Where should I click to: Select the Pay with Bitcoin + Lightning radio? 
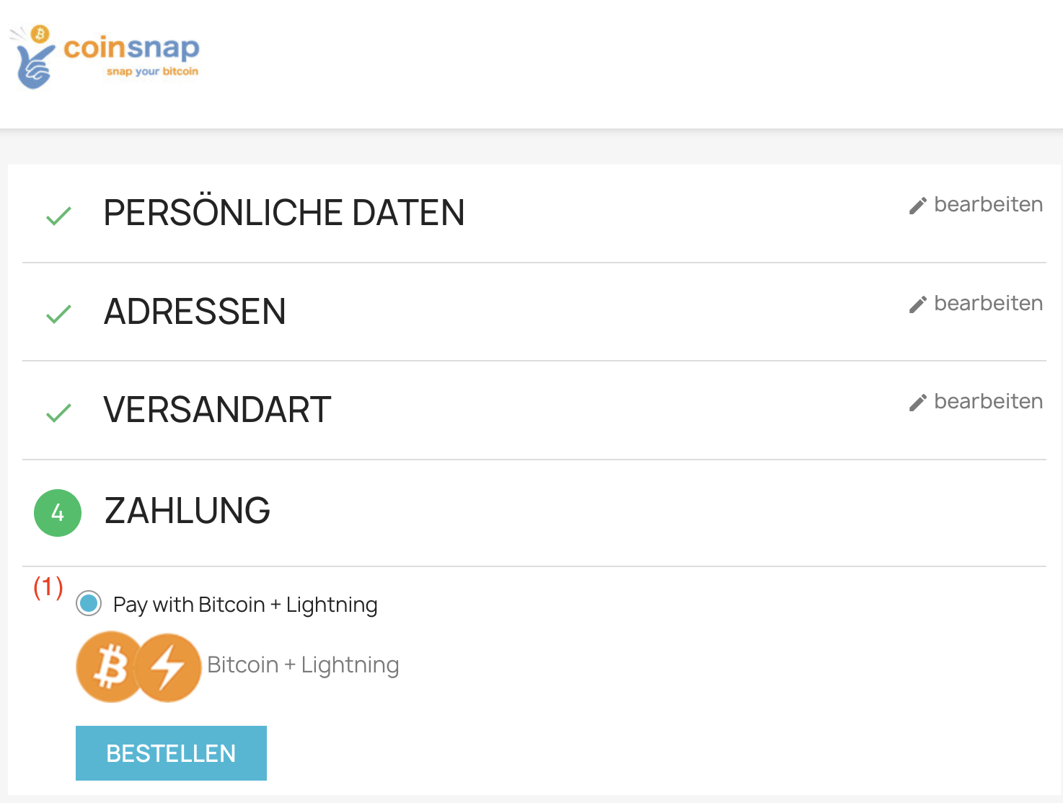pos(89,603)
